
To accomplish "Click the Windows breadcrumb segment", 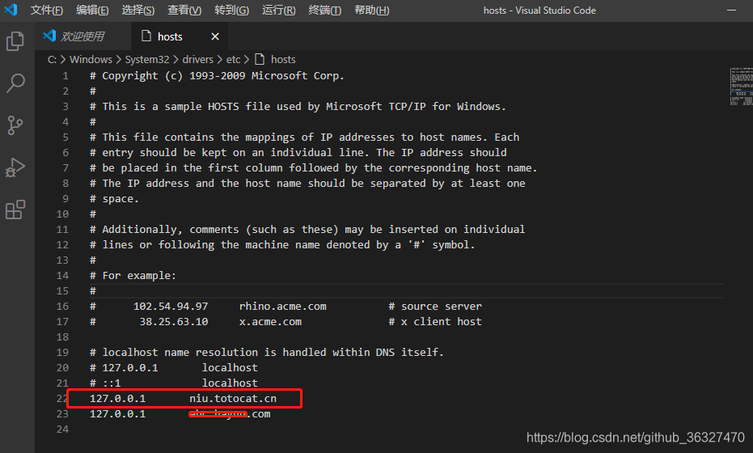I will pyautogui.click(x=91, y=60).
